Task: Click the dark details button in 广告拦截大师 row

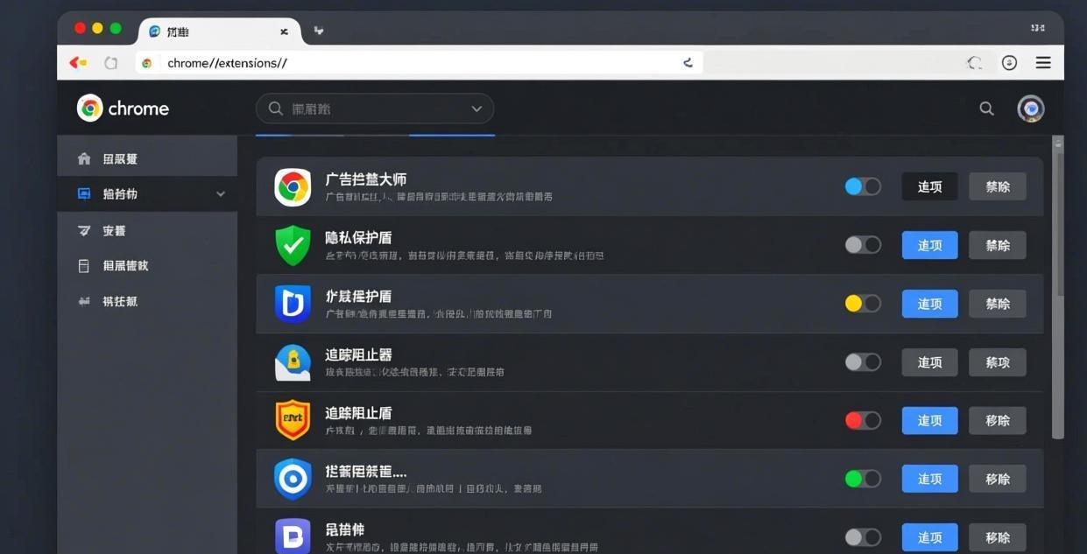Action: (929, 186)
